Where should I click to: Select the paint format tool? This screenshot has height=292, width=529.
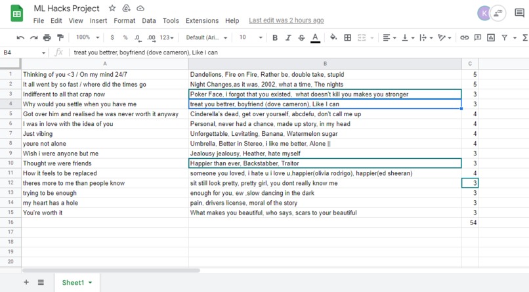tap(60, 37)
